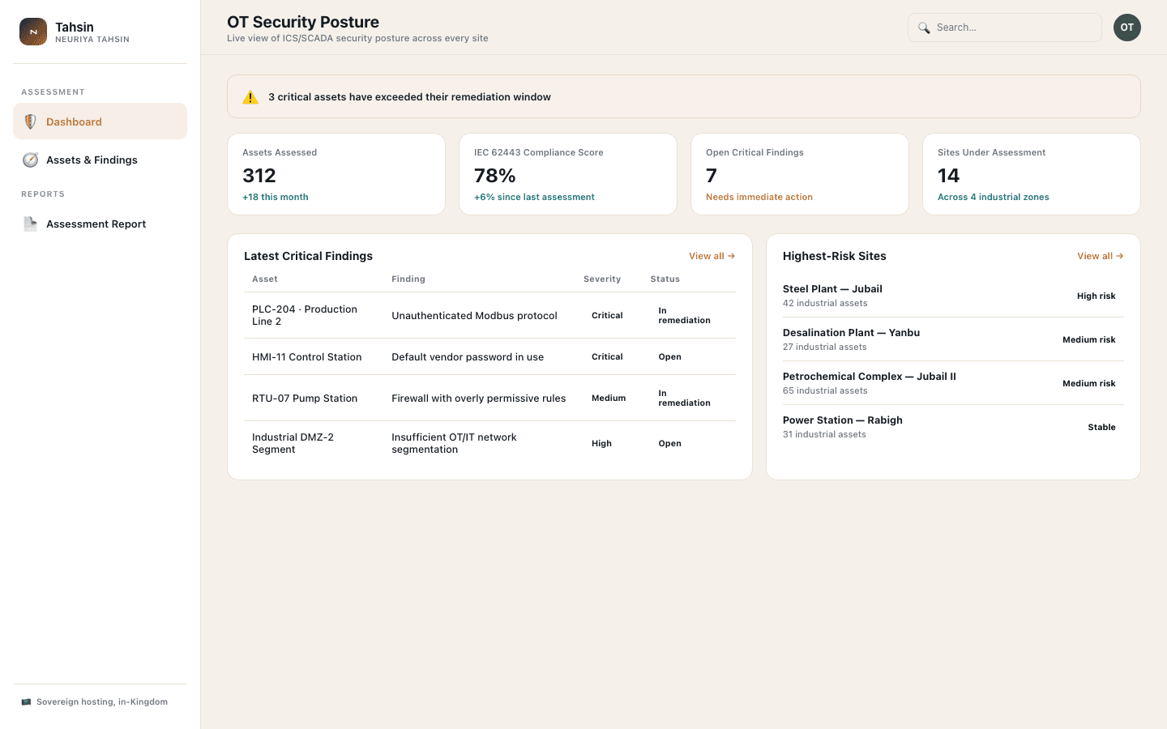Image resolution: width=1167 pixels, height=729 pixels.
Task: Click the Firewall with overly permissive rules finding
Action: coord(479,399)
